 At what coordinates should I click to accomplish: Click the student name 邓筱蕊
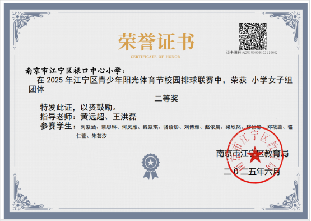click(275, 127)
